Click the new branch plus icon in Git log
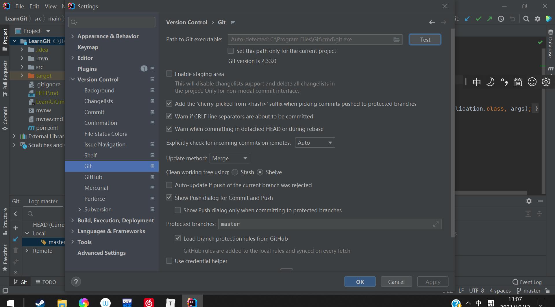 [x=16, y=228]
